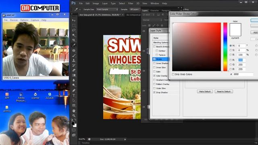Viewport: 258px width, 145px height.
Task: Open the Adobe Photoshop desktop shortcut
Action: click(x=21, y=97)
